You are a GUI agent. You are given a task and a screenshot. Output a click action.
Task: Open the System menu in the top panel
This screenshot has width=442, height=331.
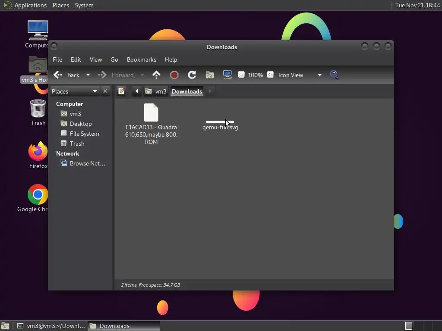pos(84,5)
